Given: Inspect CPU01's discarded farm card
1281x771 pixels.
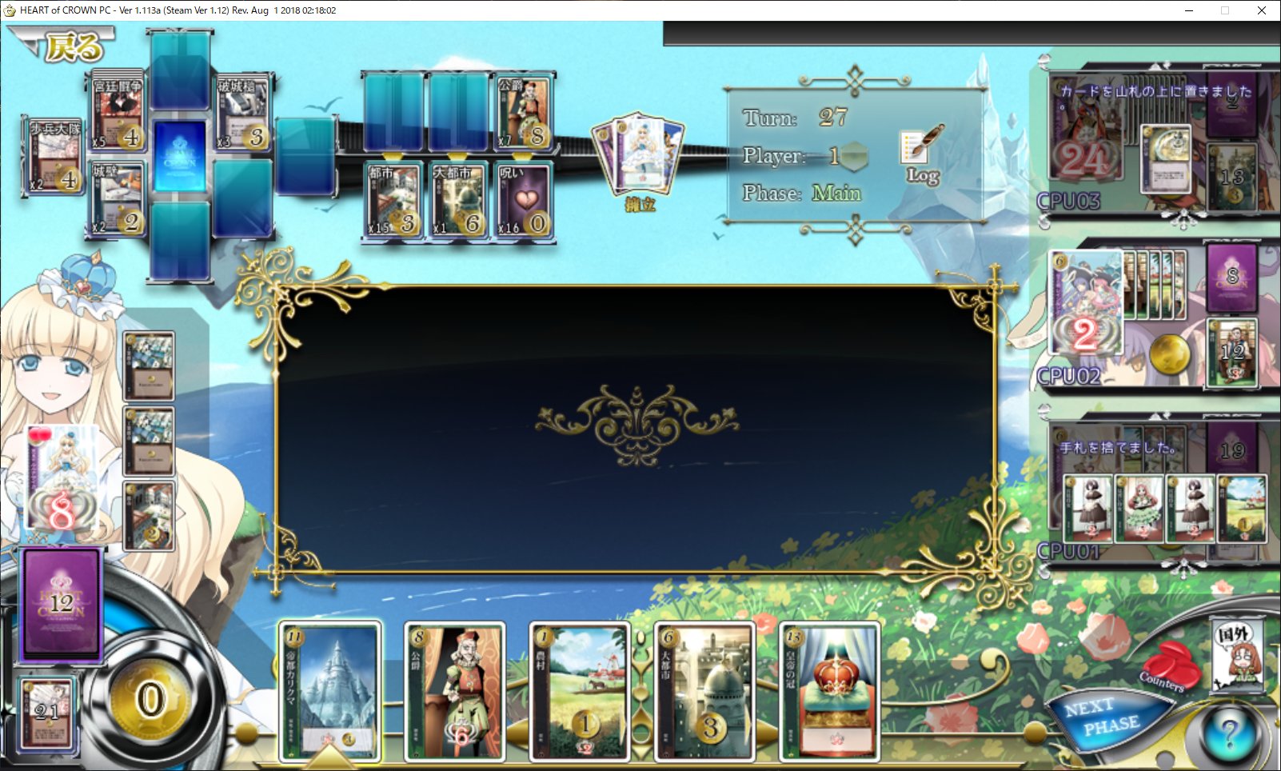Looking at the screenshot, I should click(1242, 509).
